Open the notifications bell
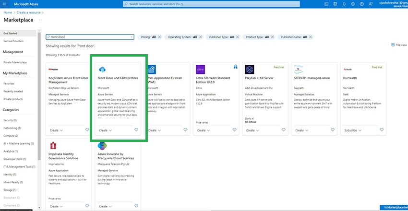Screen dimensions: 408x211 pos(344,4)
